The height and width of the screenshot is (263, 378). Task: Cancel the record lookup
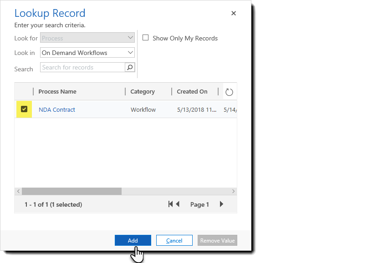click(174, 240)
